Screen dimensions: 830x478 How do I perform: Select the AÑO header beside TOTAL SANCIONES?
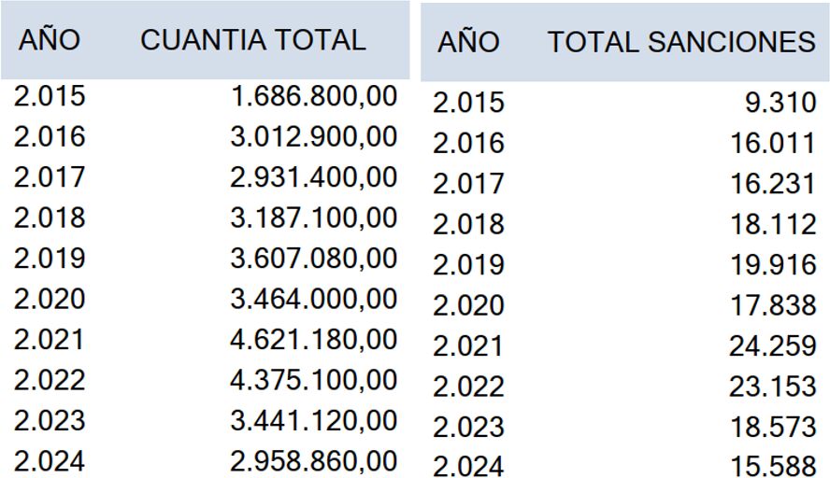click(x=468, y=42)
